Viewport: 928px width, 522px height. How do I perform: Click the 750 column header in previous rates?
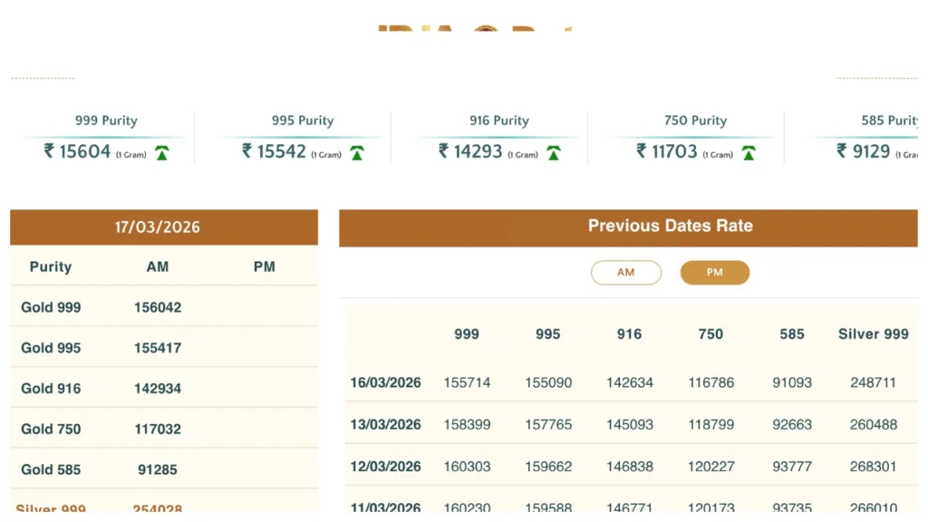tap(710, 334)
